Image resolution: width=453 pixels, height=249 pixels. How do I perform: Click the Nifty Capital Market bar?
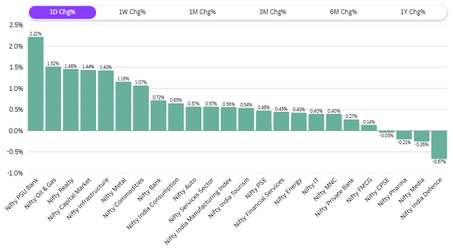[x=88, y=100]
